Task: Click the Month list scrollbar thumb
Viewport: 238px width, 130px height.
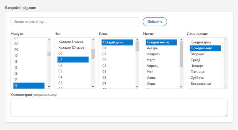Action: 181,54
